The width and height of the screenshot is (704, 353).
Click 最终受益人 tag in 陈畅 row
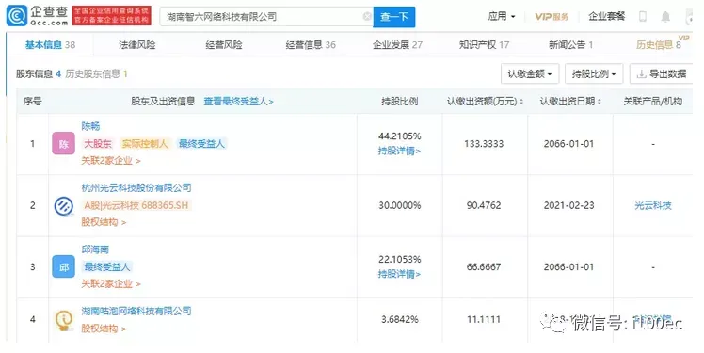[201, 144]
